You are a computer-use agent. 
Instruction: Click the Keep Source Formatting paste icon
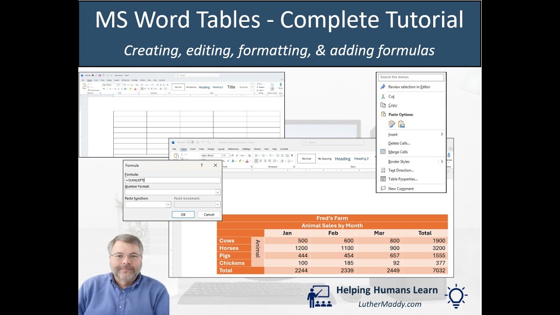click(392, 124)
